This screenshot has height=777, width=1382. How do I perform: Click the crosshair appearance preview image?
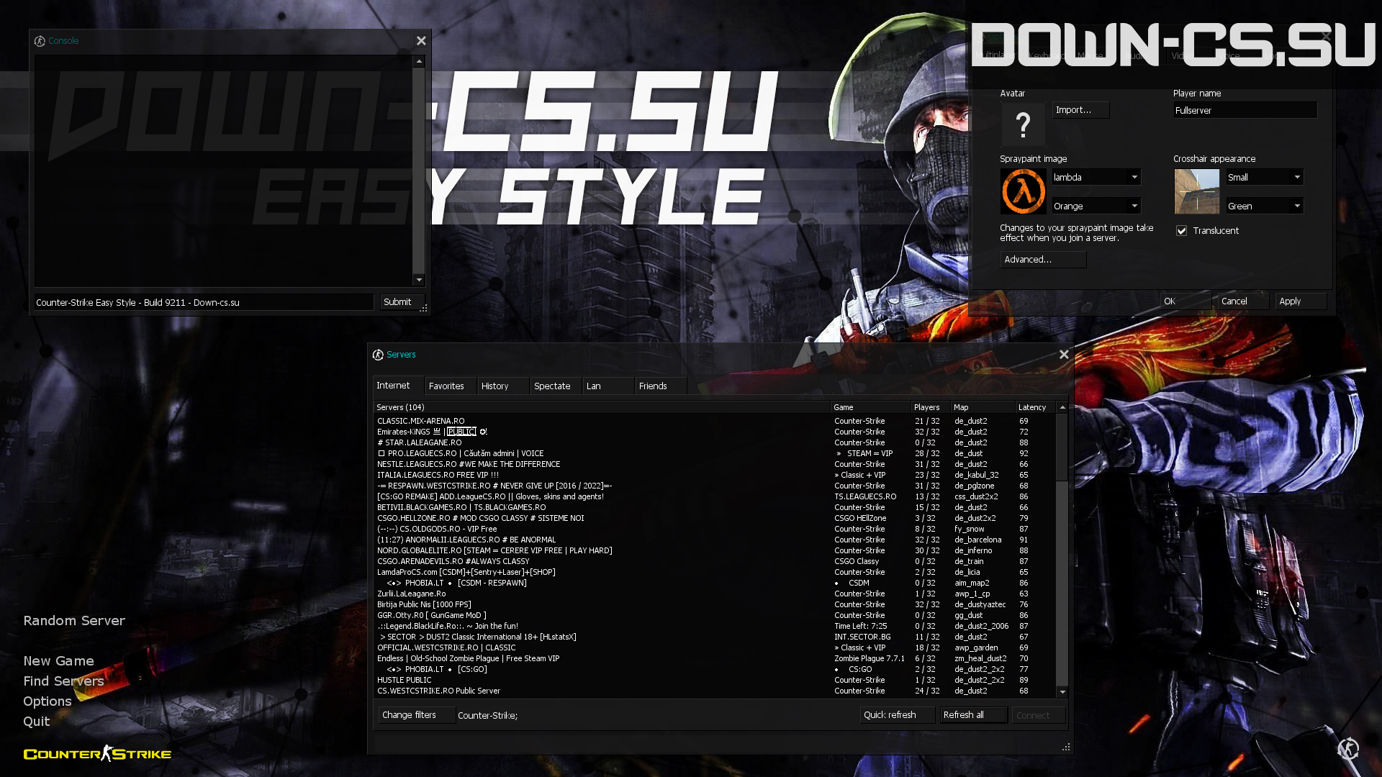pos(1197,191)
